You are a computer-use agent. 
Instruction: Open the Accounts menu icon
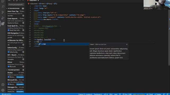click(x=3, y=84)
